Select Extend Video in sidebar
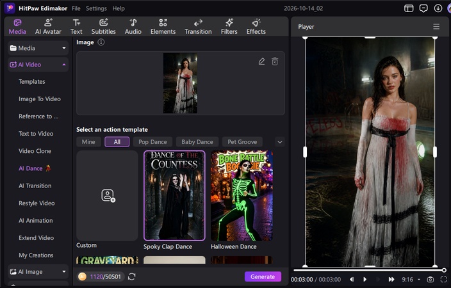Viewport: 451px width, 288px height. (x=37, y=237)
